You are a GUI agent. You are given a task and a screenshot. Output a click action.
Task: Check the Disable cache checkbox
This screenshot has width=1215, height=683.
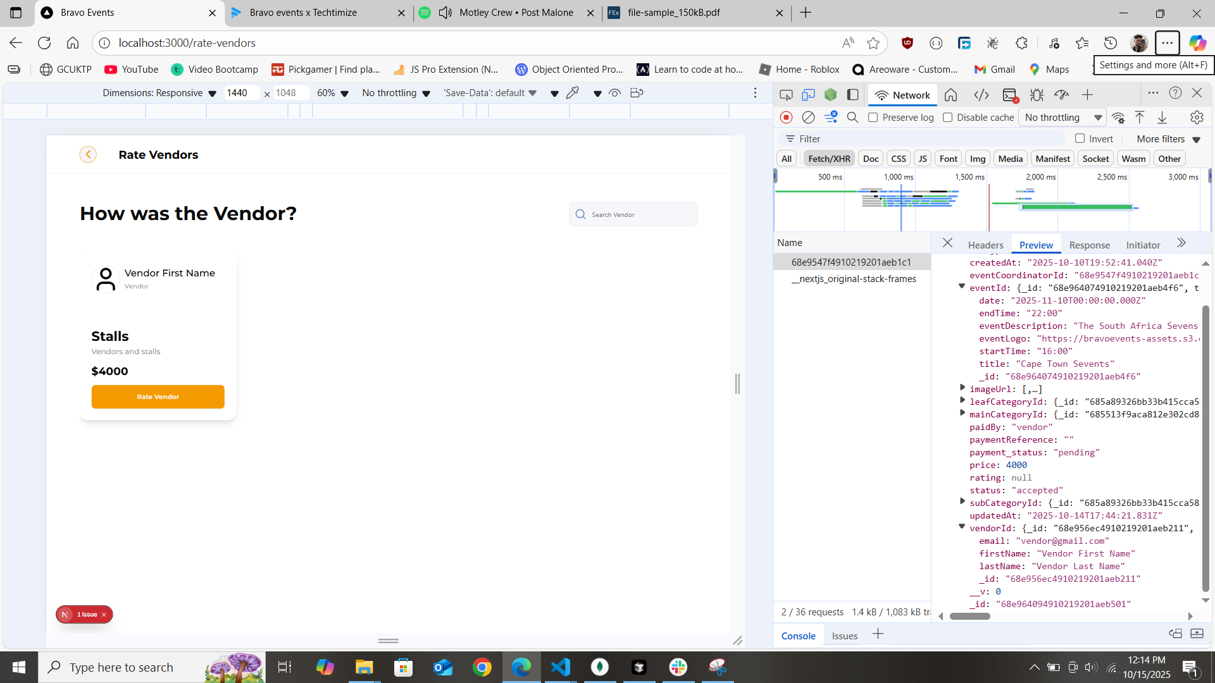948,118
